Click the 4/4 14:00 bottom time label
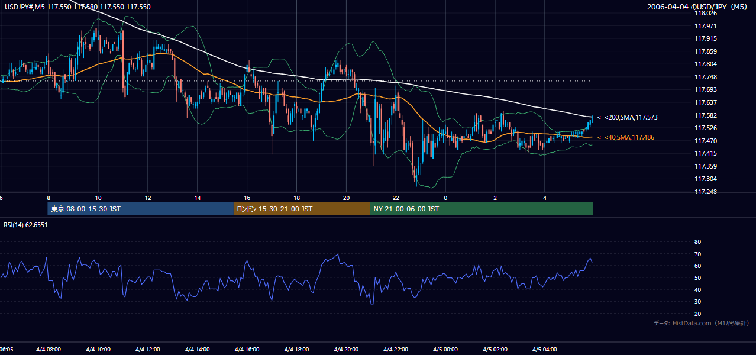 point(198,350)
